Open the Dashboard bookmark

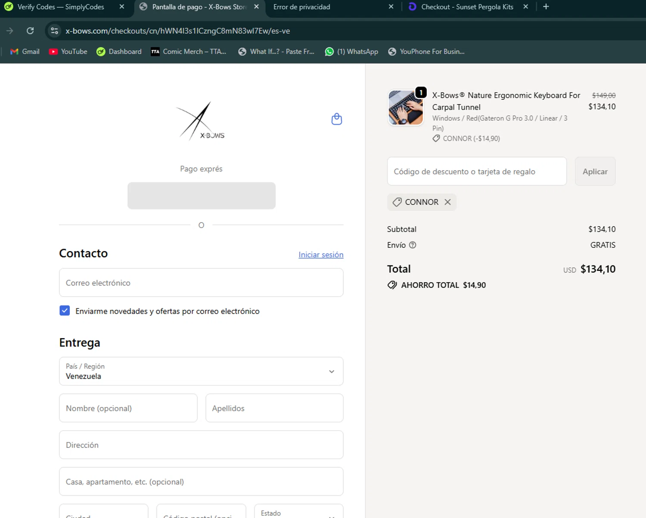(x=119, y=52)
